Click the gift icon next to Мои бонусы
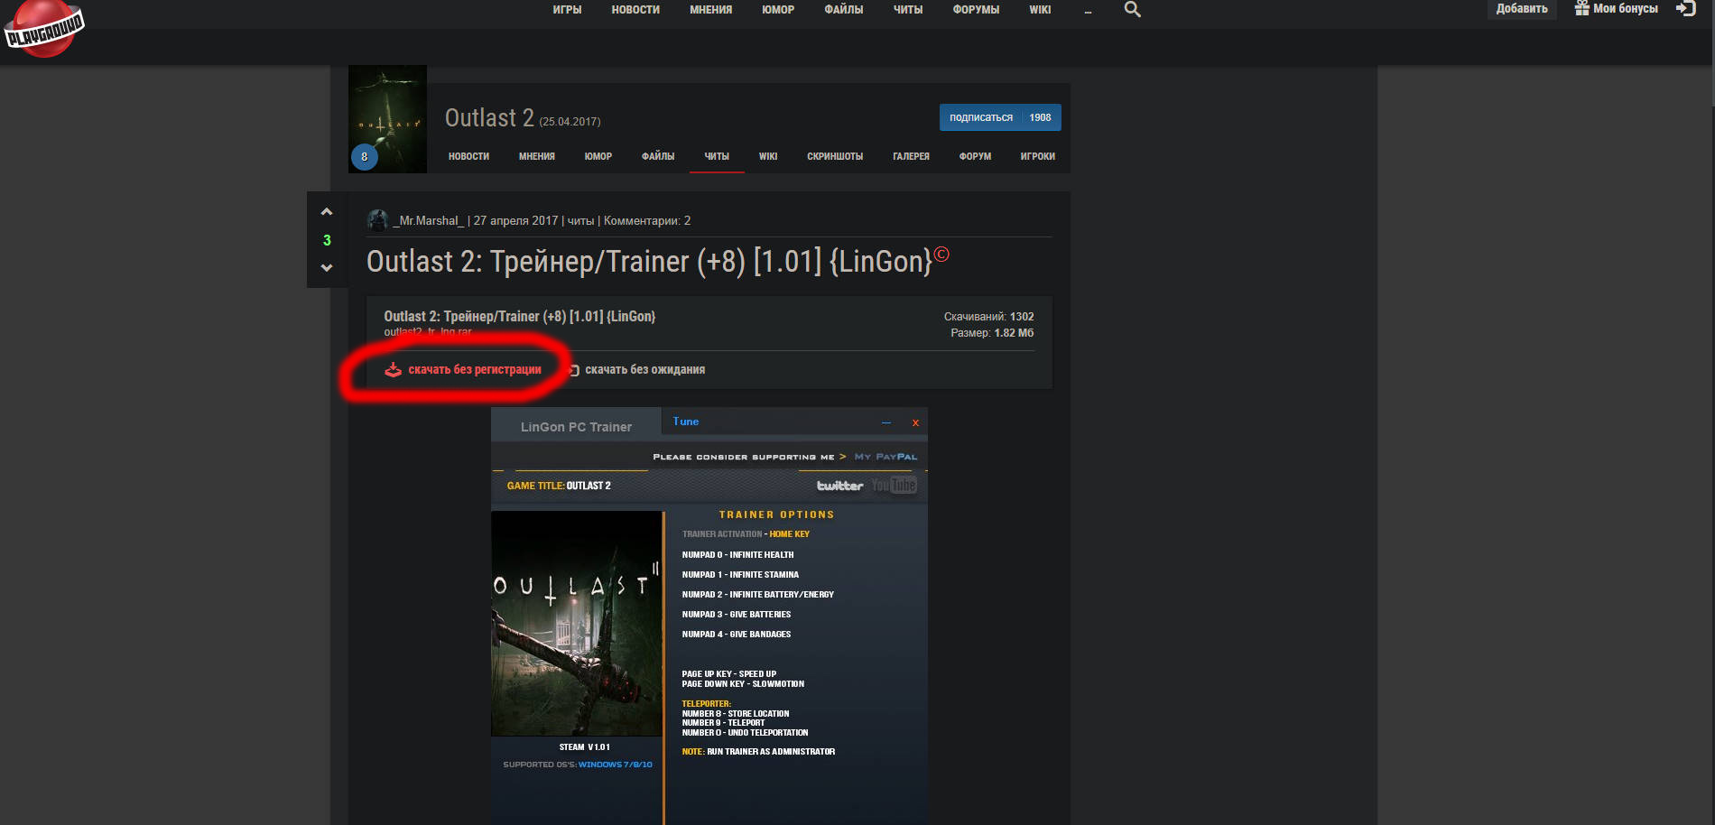This screenshot has height=825, width=1715. pos(1581,8)
